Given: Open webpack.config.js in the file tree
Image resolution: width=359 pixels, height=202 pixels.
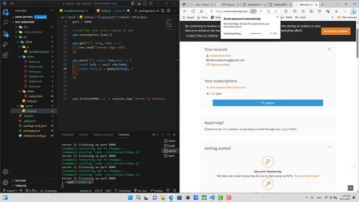Looking at the screenshot, I should (x=34, y=136).
